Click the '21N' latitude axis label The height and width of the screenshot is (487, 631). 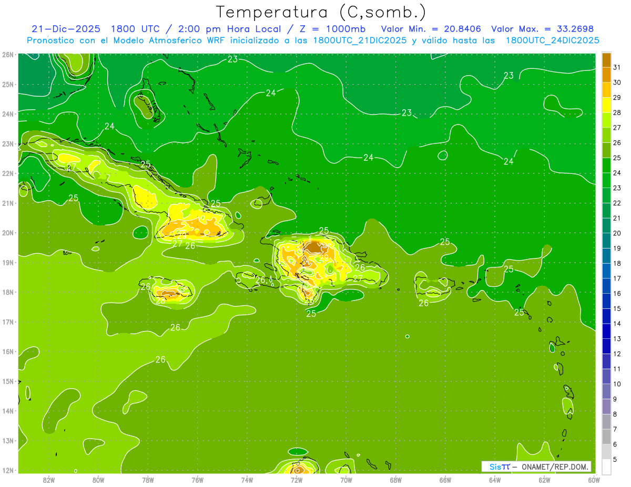8,203
